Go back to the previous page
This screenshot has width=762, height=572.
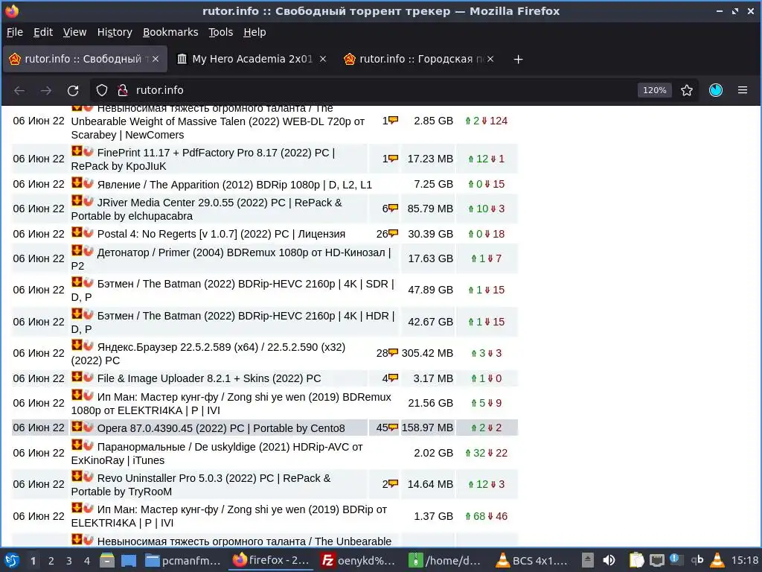pos(19,90)
